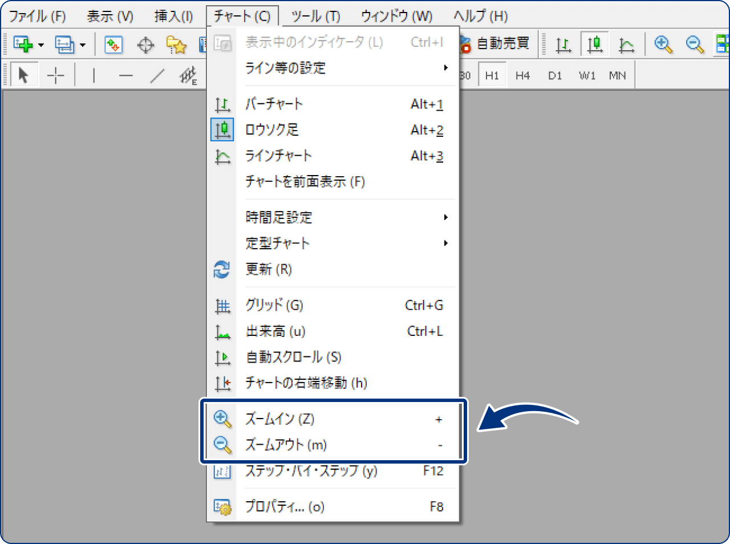Switch to D1 timeframe
The width and height of the screenshot is (730, 544).
point(555,75)
